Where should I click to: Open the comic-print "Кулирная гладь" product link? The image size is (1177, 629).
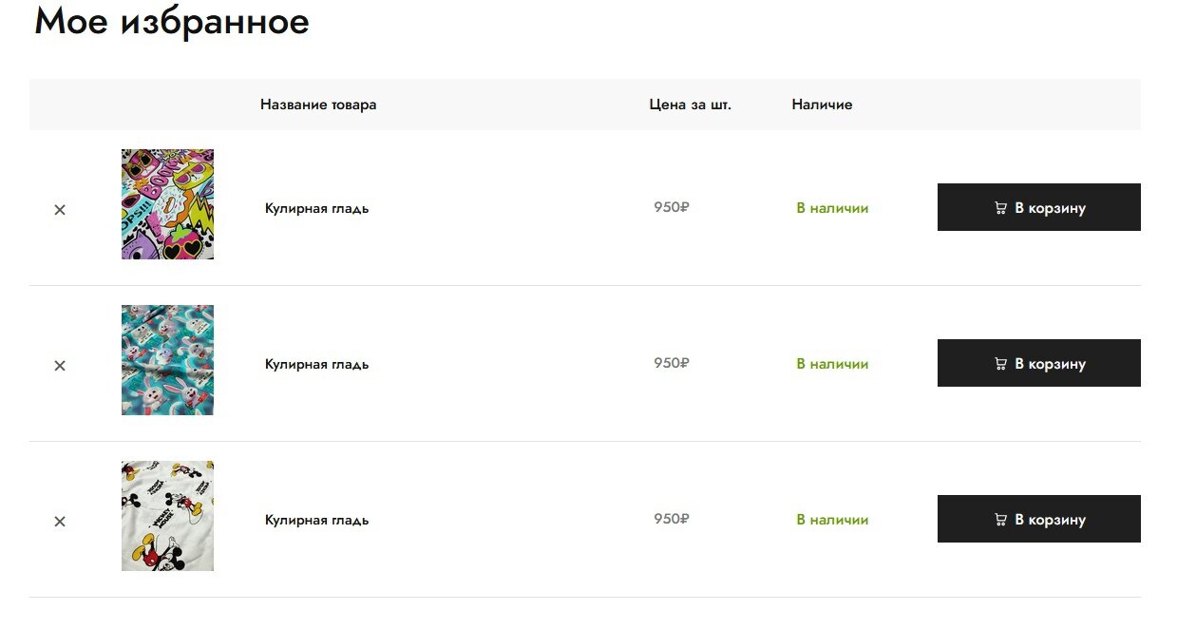316,208
